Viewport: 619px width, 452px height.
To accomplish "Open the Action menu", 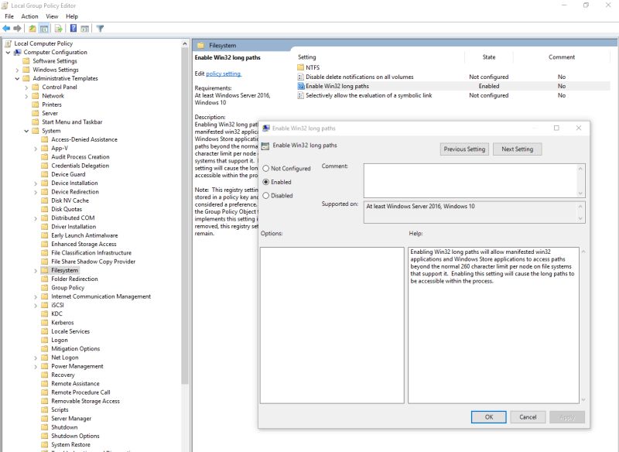I will (x=29, y=15).
